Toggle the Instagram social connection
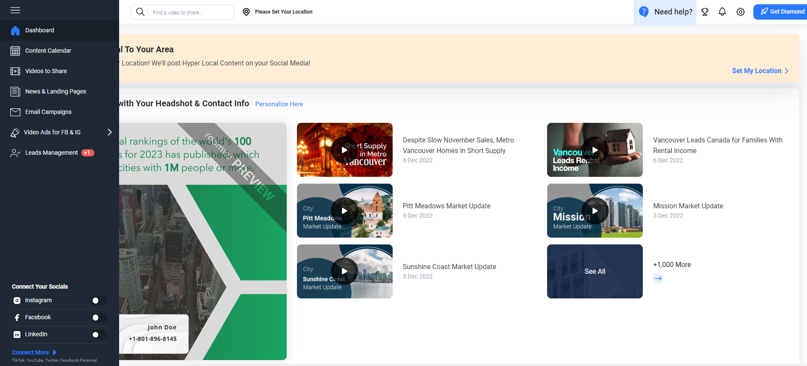Screen dimensions: 807x366 coord(99,301)
